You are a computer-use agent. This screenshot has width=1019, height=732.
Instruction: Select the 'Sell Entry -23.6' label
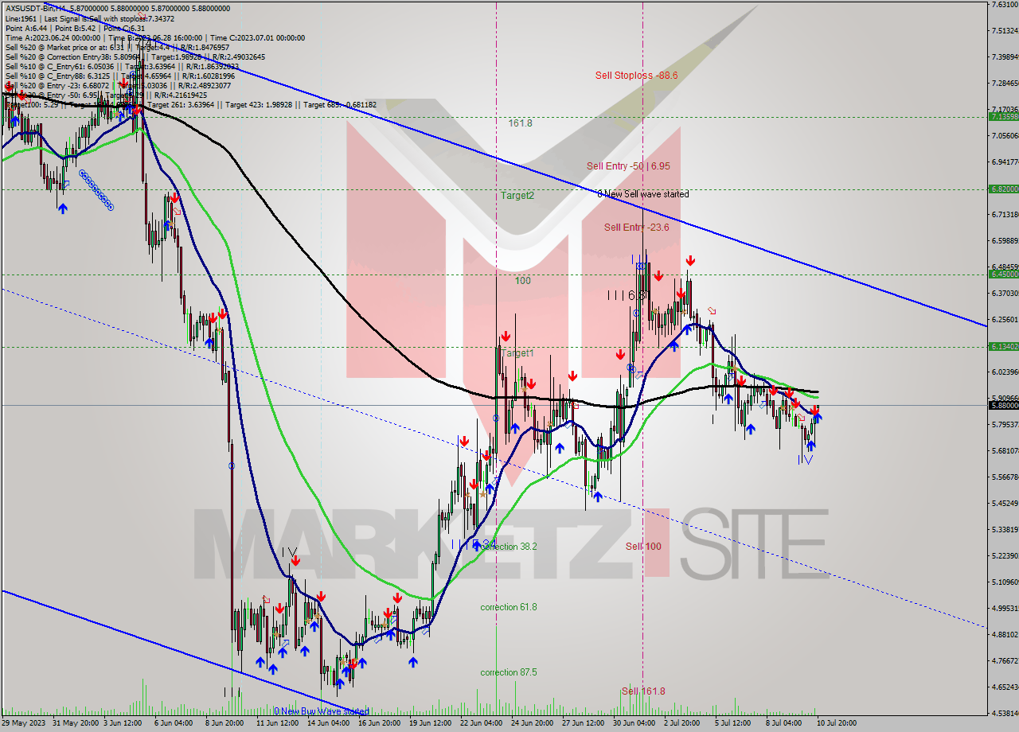pos(636,228)
